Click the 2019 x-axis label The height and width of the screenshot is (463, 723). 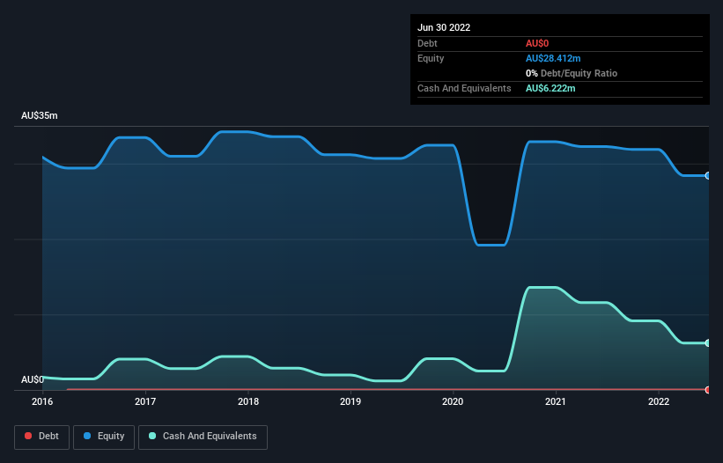[350, 401]
